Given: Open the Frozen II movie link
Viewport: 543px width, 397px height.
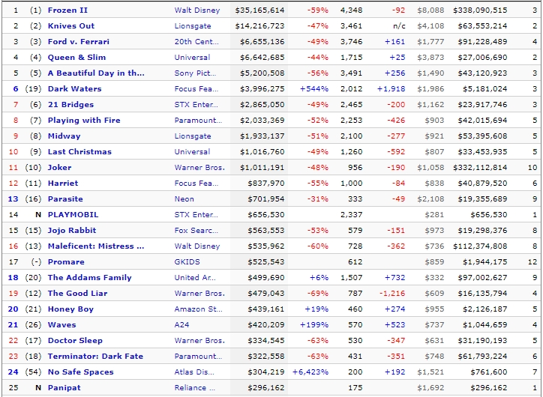Looking at the screenshot, I should click(x=67, y=10).
